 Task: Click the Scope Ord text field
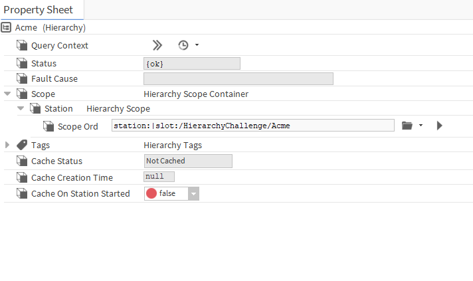(253, 126)
